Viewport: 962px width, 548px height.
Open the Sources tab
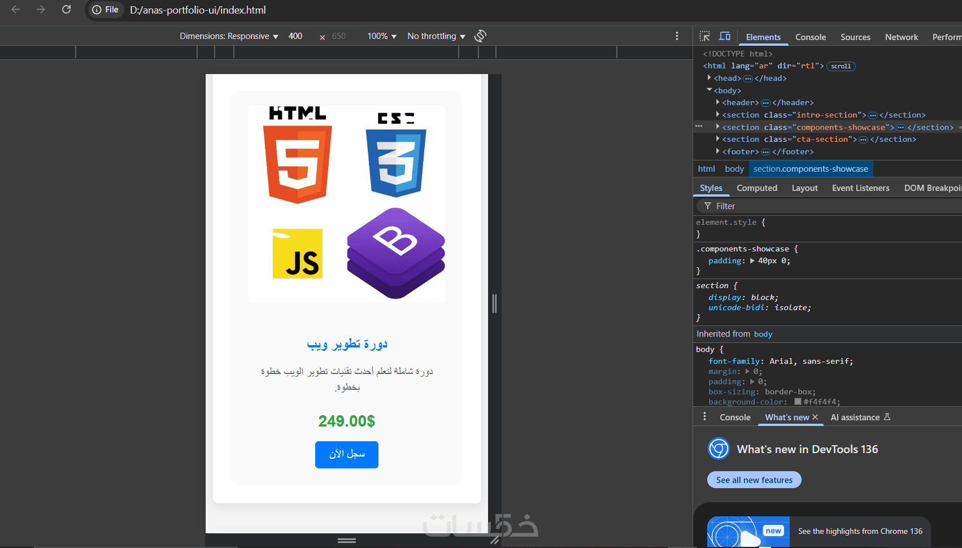click(x=855, y=37)
